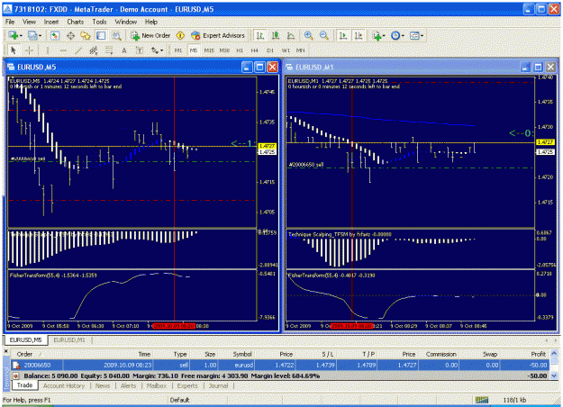Open the Strategy Tester magnifier icon
Viewport: 563px width, 407px height.
click(x=116, y=35)
